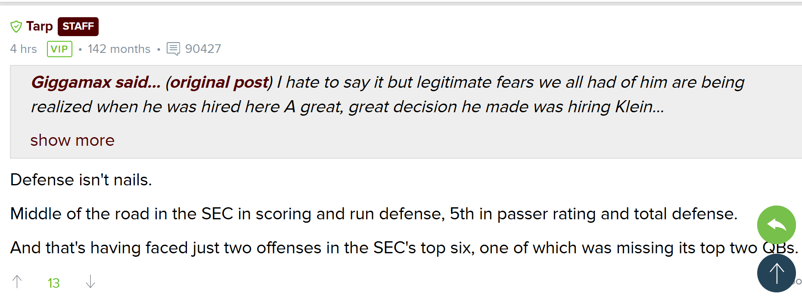Click the paragraph about SEC's top six offenses

click(379, 248)
